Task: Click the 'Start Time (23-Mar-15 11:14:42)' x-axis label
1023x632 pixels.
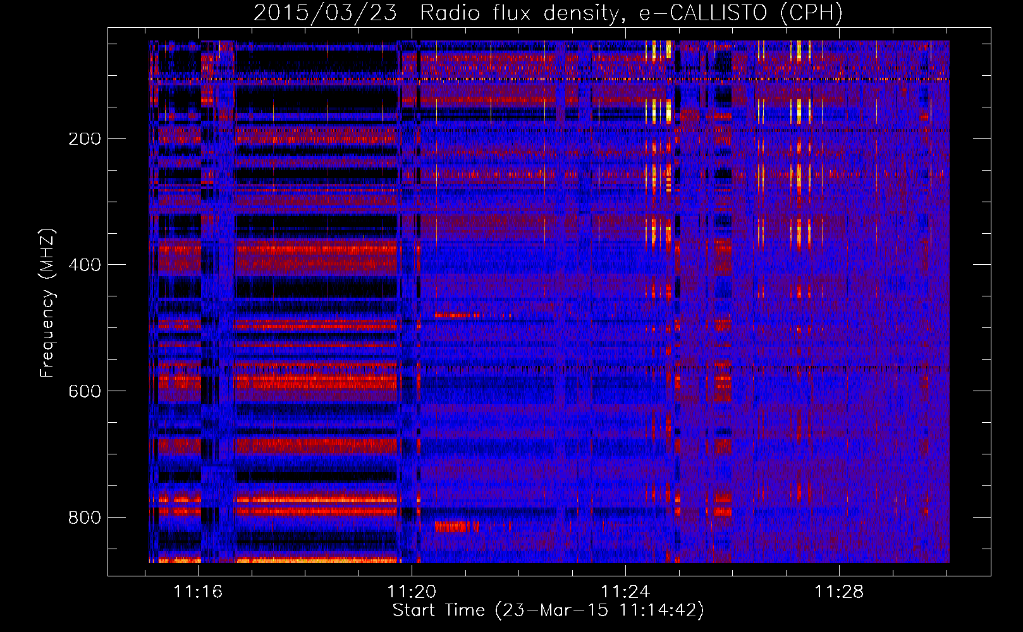Action: point(548,611)
